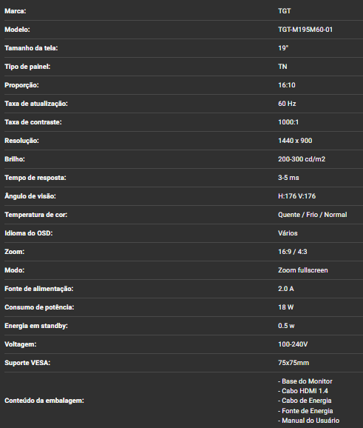Click model number TGT-M195M60-01
Viewport: 363px width, 428px height.
(305, 30)
